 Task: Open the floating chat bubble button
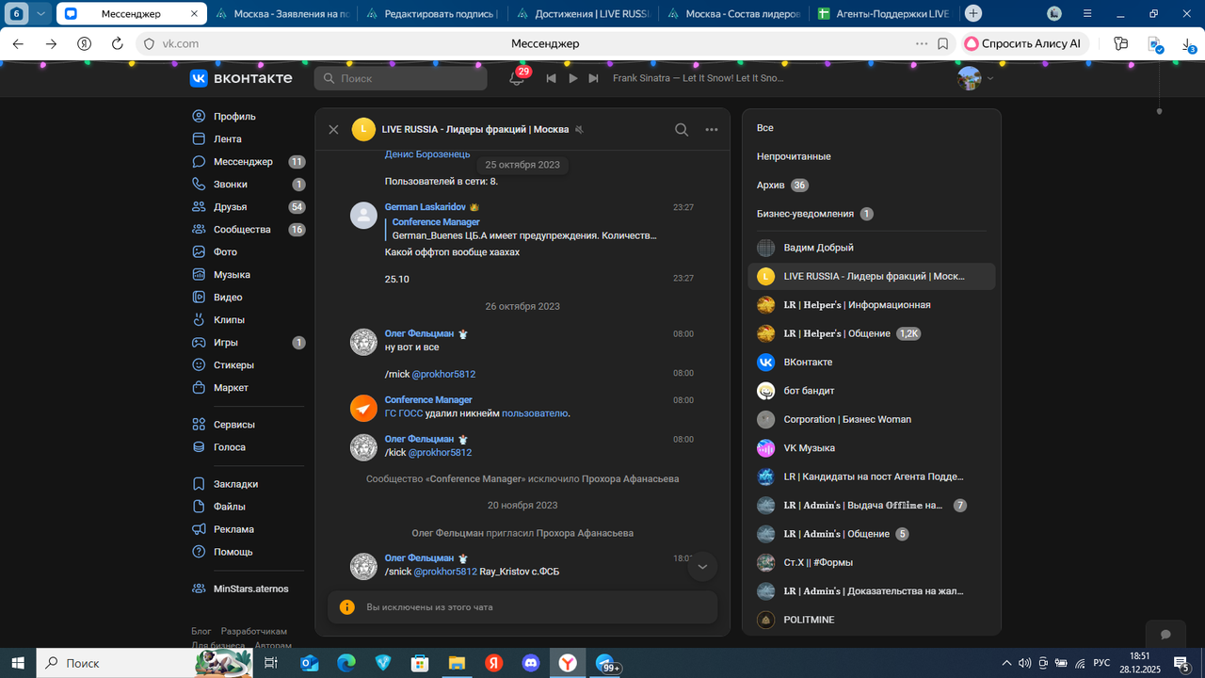point(1165,635)
